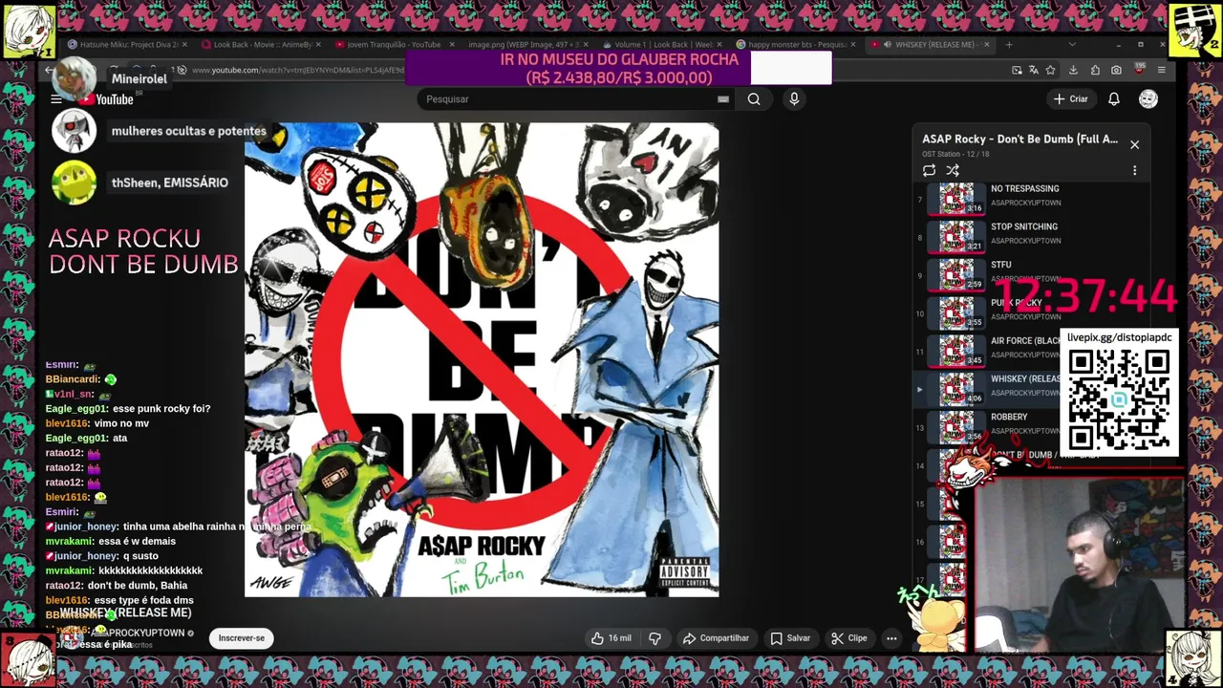Open the extension icon with red badge
The image size is (1223, 688).
click(1139, 70)
